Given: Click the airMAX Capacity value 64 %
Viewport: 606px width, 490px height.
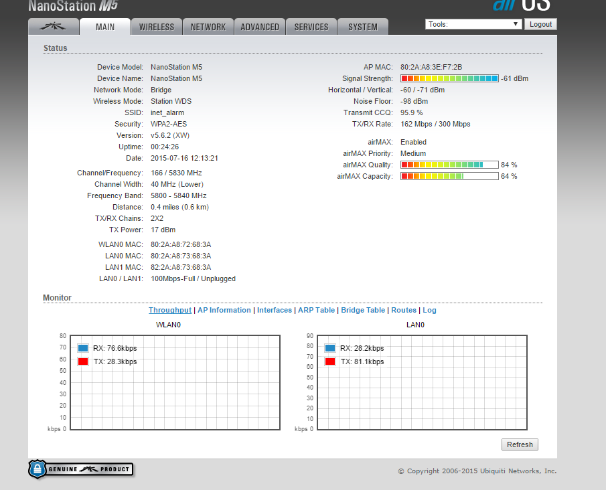Looking at the screenshot, I should click(x=509, y=176).
